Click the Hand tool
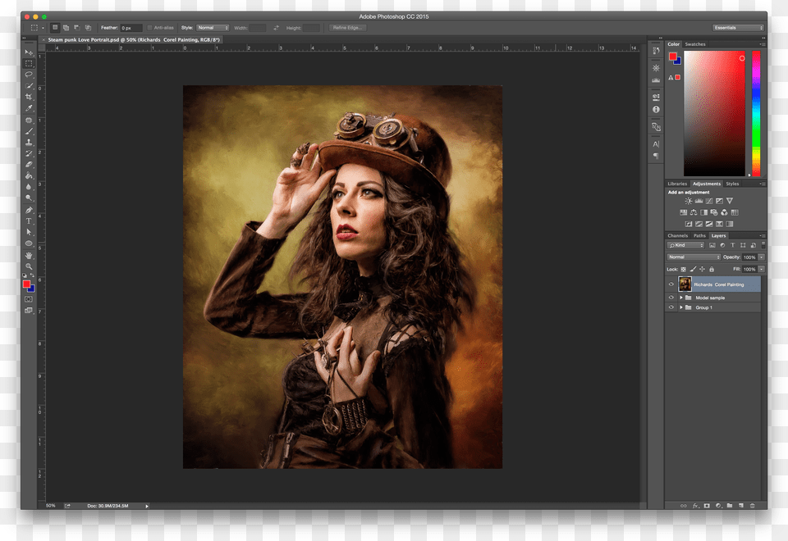Image resolution: width=788 pixels, height=541 pixels. click(x=29, y=255)
